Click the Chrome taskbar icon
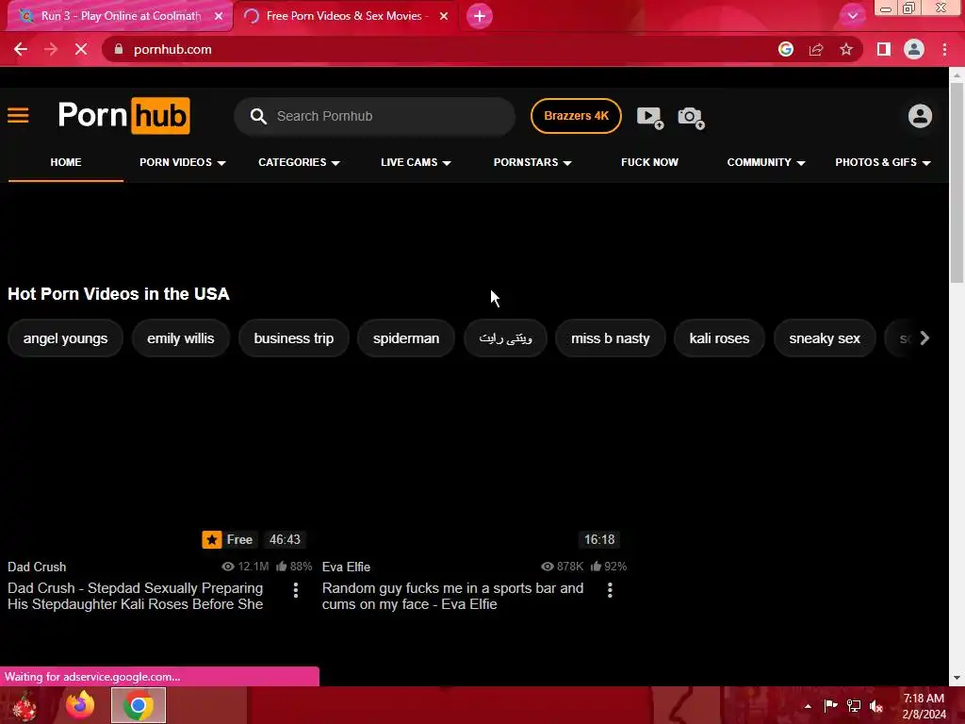Viewport: 965px width, 724px height. click(139, 705)
